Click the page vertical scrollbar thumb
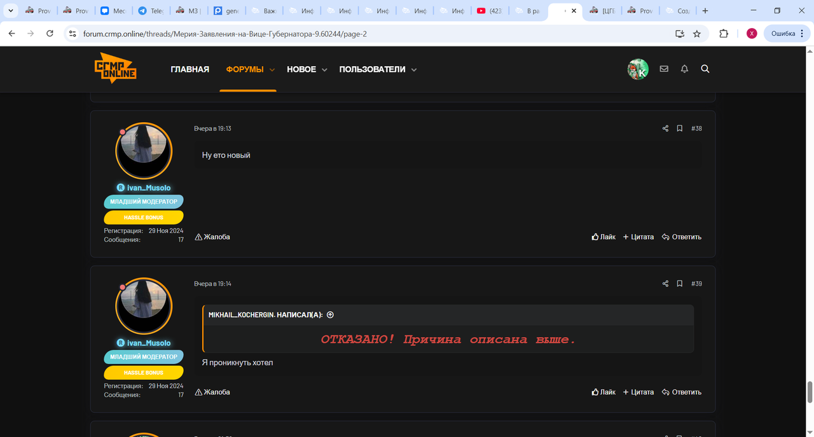 (x=810, y=392)
